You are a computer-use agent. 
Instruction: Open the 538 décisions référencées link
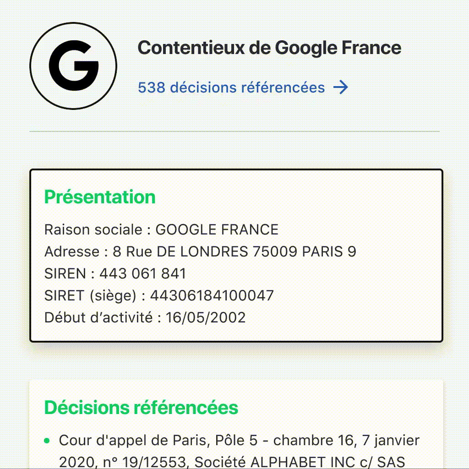pyautogui.click(x=231, y=87)
